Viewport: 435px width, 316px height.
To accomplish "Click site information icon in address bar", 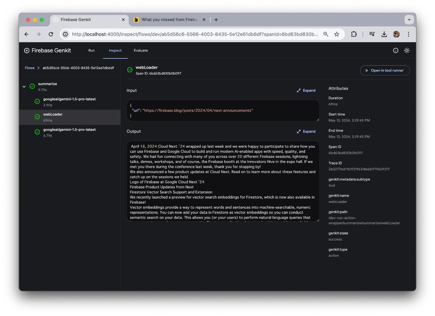I will coord(65,34).
